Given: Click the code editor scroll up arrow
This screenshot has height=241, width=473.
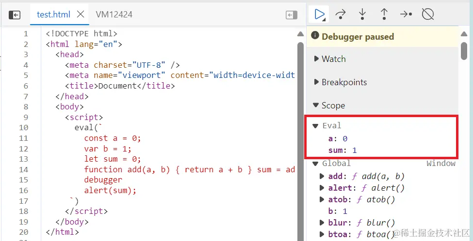Looking at the screenshot, I should pyautogui.click(x=300, y=34).
